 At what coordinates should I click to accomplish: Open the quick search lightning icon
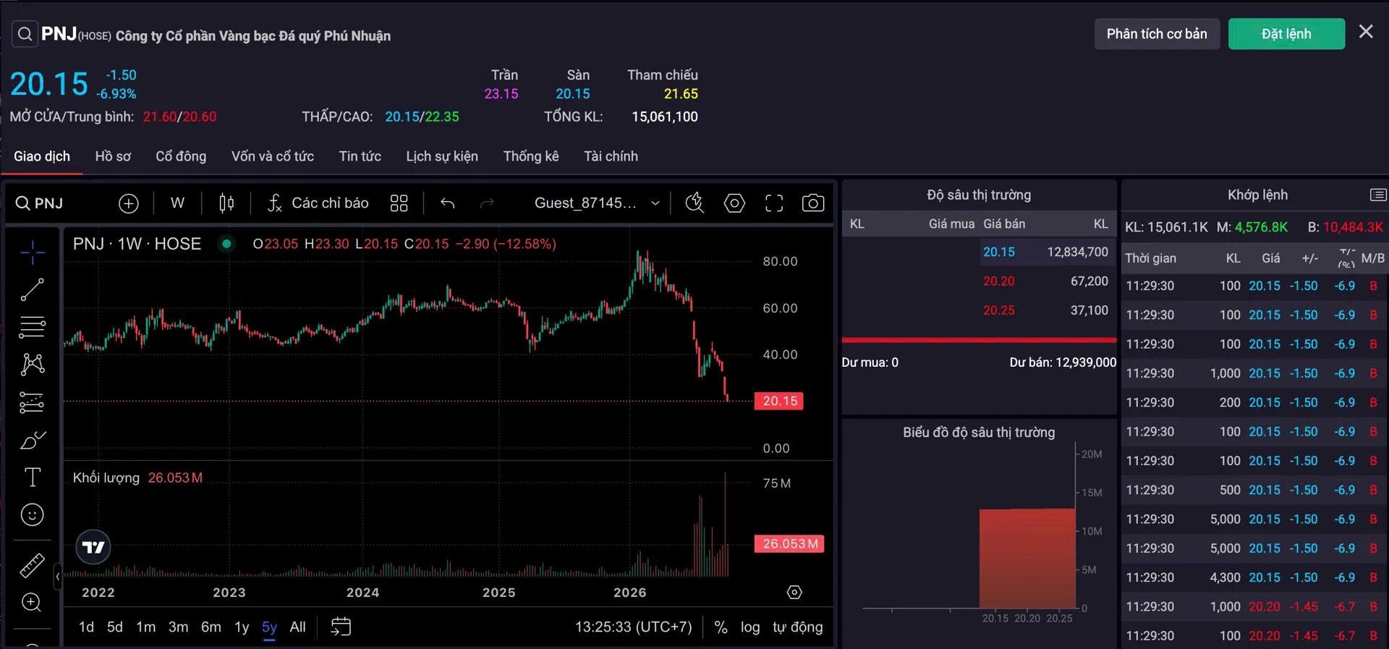[694, 204]
